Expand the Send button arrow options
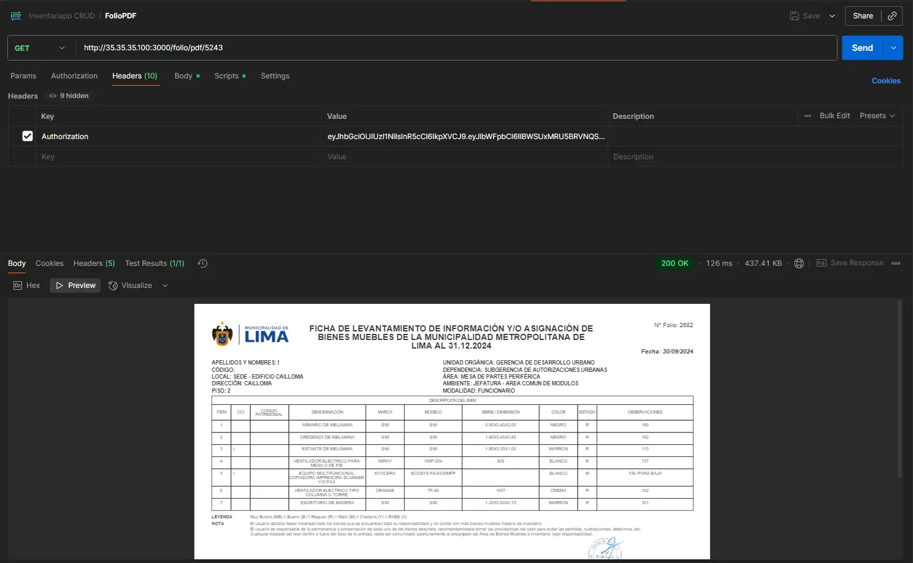 [893, 48]
